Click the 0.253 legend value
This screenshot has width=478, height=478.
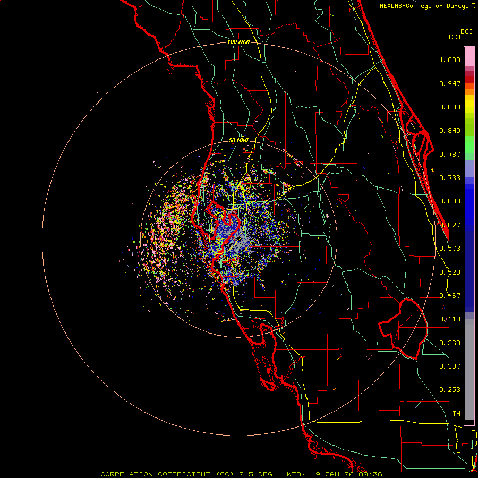(x=450, y=390)
